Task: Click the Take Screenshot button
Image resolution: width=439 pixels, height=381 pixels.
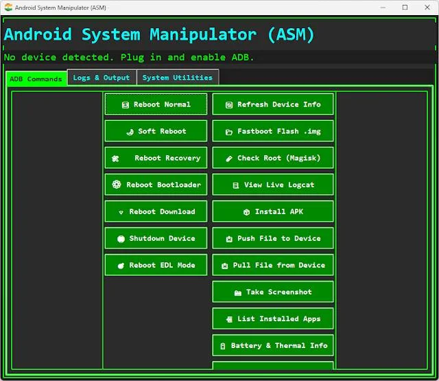Action: [273, 292]
